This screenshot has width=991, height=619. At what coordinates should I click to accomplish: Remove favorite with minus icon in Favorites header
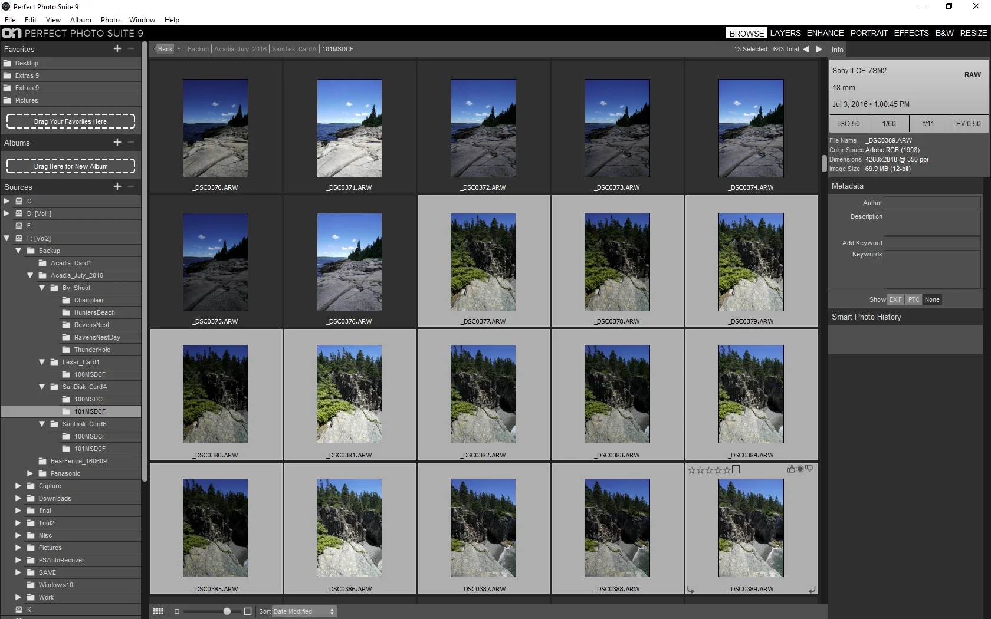[131, 48]
